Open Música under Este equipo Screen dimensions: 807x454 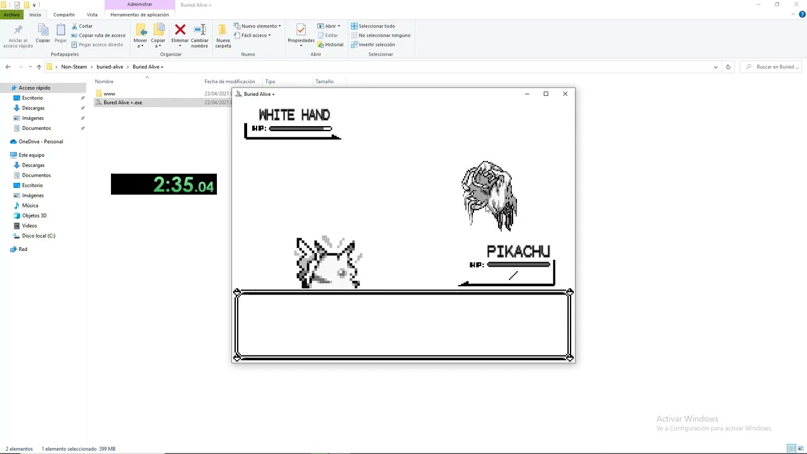click(30, 206)
